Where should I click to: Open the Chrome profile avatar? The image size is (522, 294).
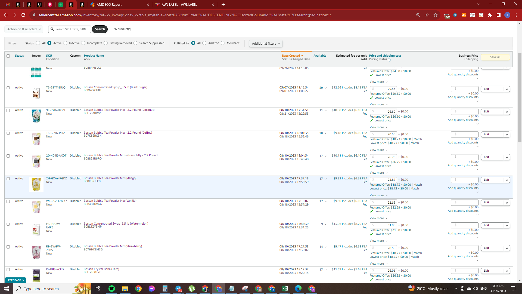click(507, 15)
